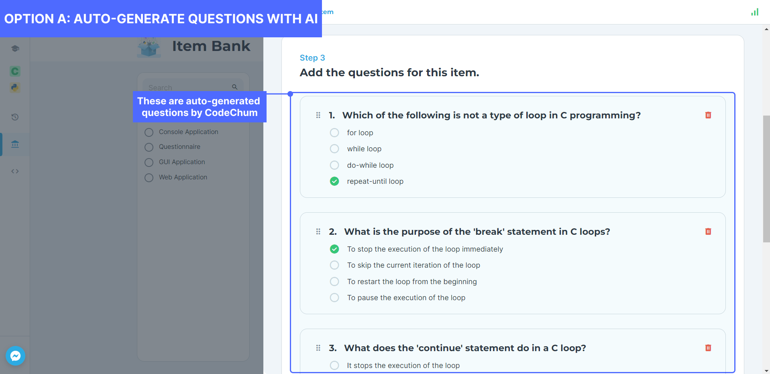Remove question 3 using its trash icon
The height and width of the screenshot is (374, 770).
(708, 348)
